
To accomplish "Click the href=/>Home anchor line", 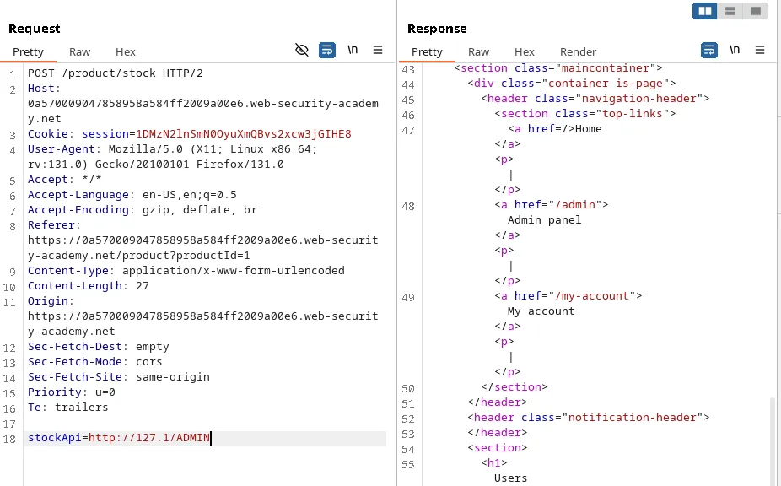I will (x=555, y=129).
